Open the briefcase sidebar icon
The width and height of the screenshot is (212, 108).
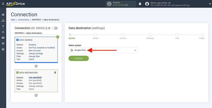click(3, 32)
